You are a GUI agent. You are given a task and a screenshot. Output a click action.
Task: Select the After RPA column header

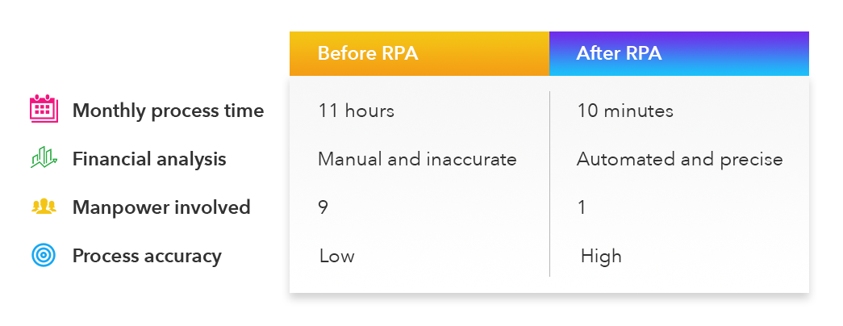619,54
